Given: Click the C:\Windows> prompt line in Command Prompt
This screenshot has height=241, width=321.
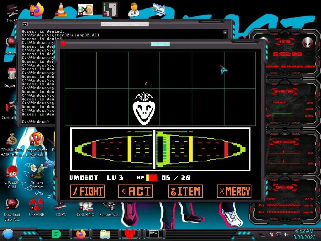Looking at the screenshot, I should click(x=36, y=122).
